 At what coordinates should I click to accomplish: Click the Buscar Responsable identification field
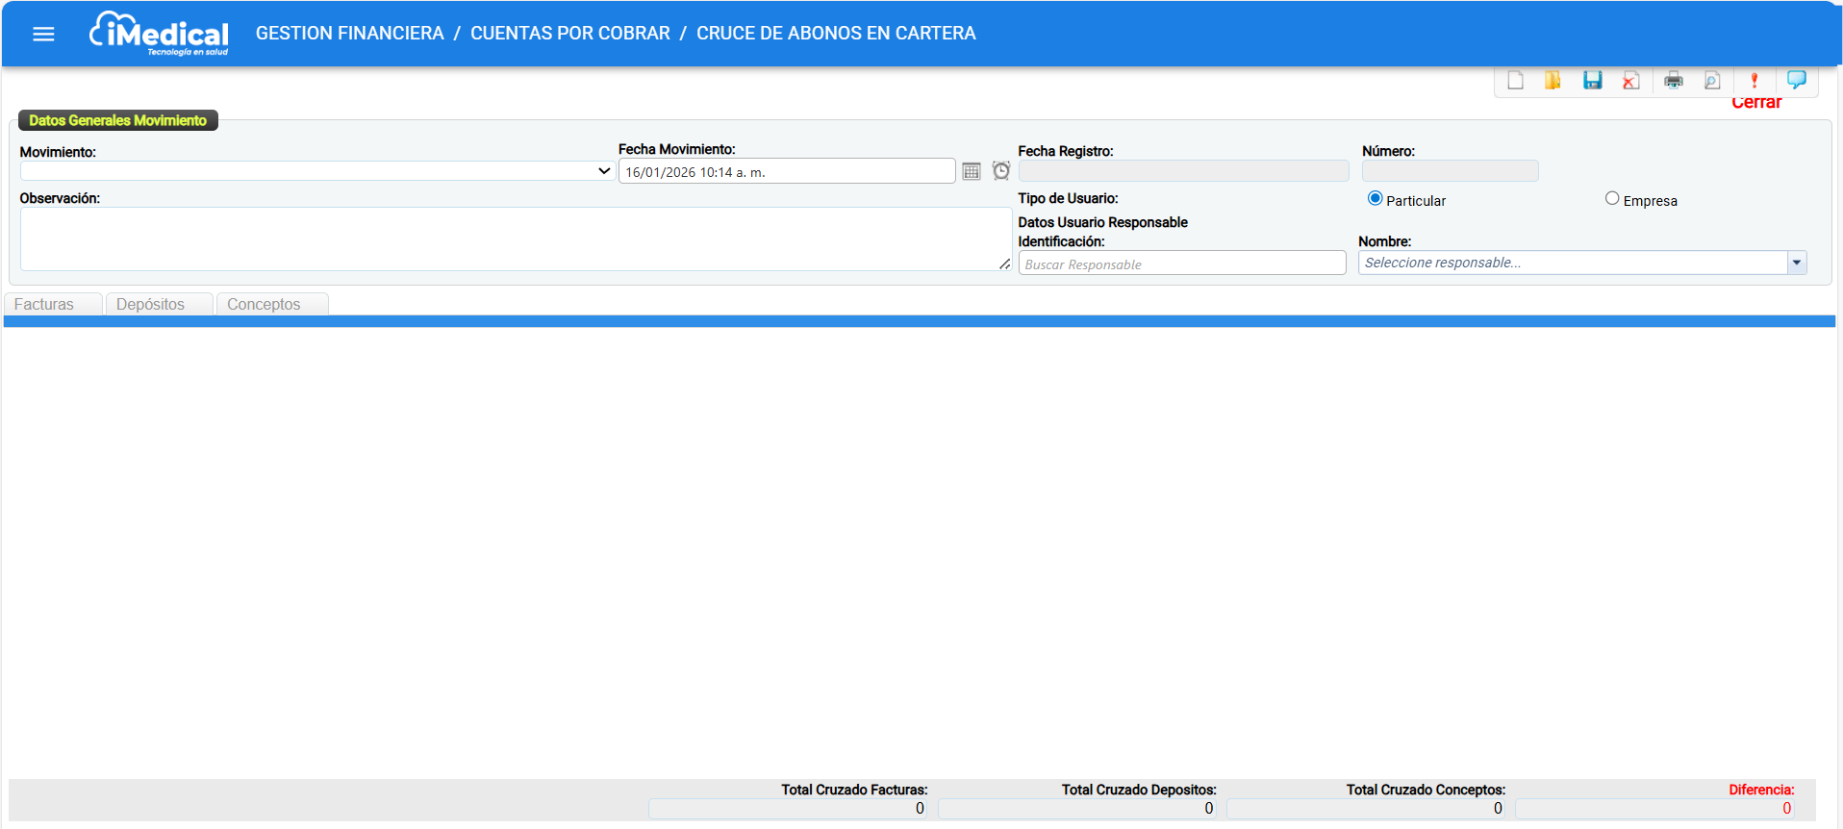(x=1182, y=264)
